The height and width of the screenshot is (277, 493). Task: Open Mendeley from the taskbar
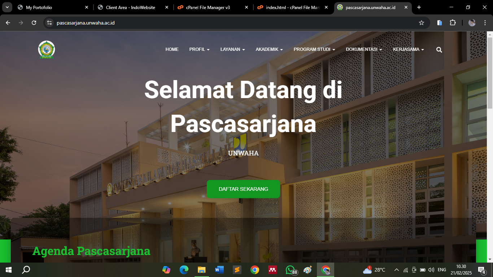coord(272,270)
